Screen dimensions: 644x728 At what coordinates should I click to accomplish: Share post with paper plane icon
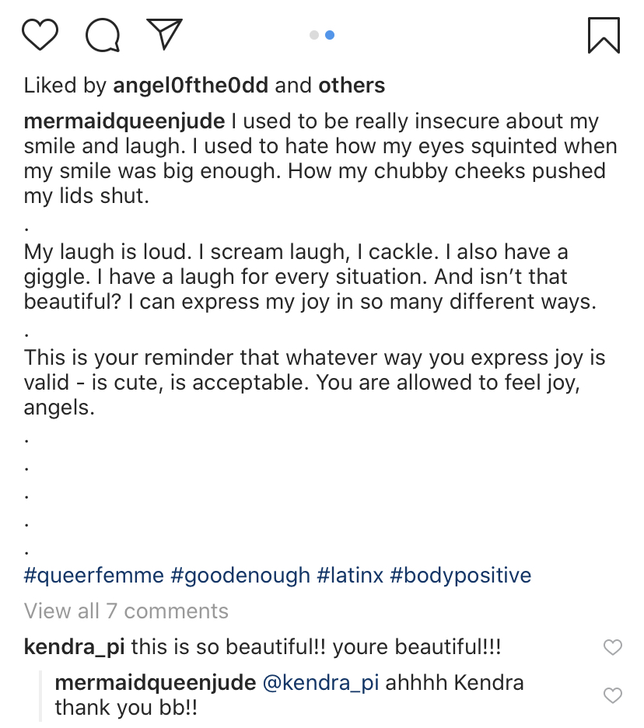point(164,34)
